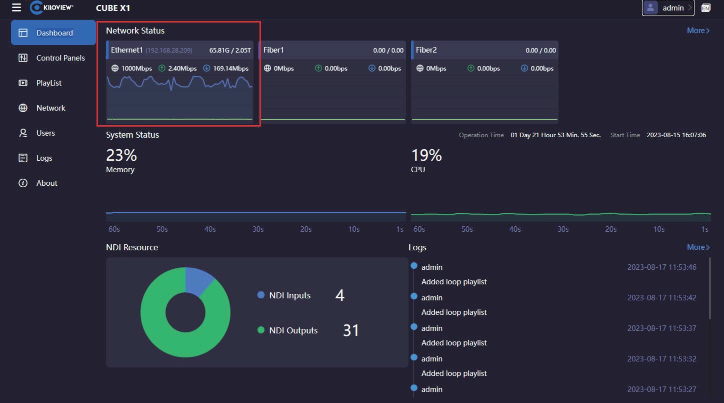
Task: Click the Logs document icon
Action: (23, 158)
